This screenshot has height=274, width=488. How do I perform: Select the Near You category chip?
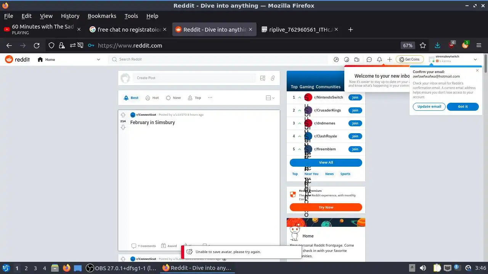tap(311, 174)
